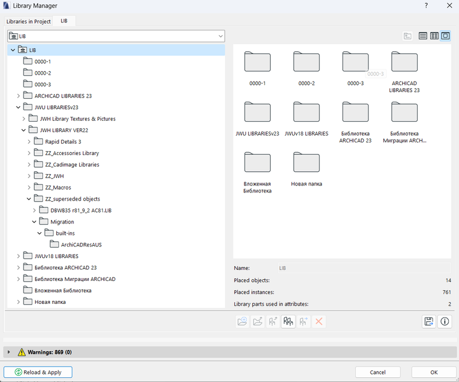Viewport: 459px width, 382px height.
Task: Select the LIB tab
Action: click(64, 21)
